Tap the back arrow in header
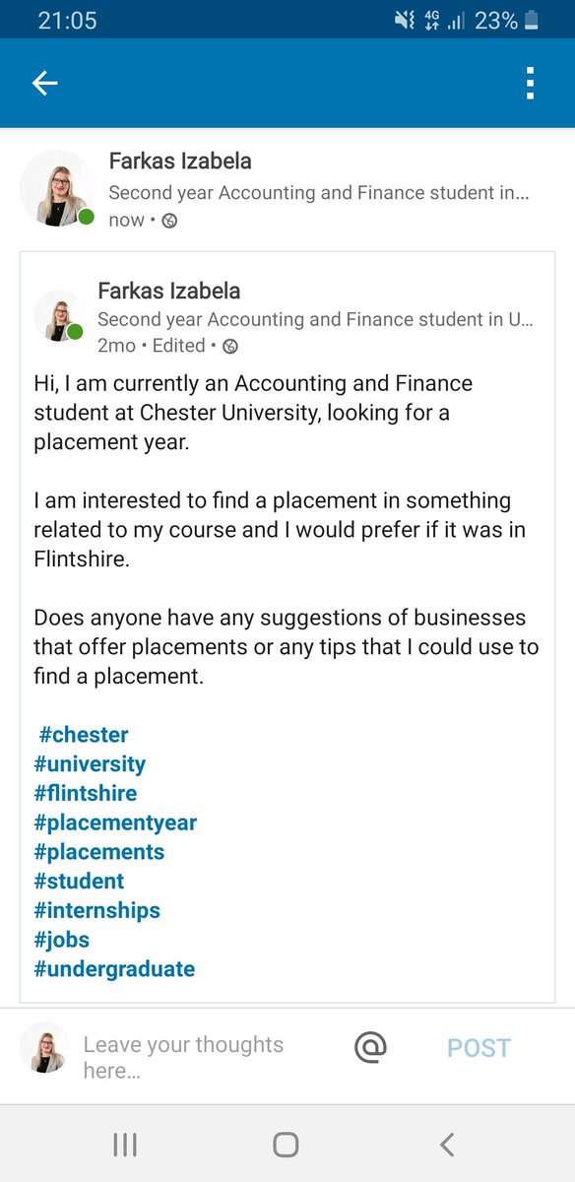 pyautogui.click(x=45, y=84)
